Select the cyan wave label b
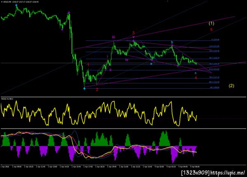This screenshot has width=247, height=177. coord(172,42)
